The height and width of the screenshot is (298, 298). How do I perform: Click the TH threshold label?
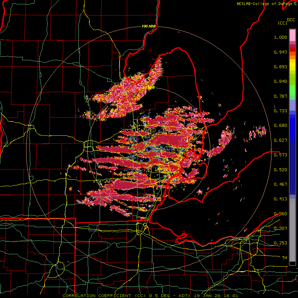pyautogui.click(x=284, y=258)
